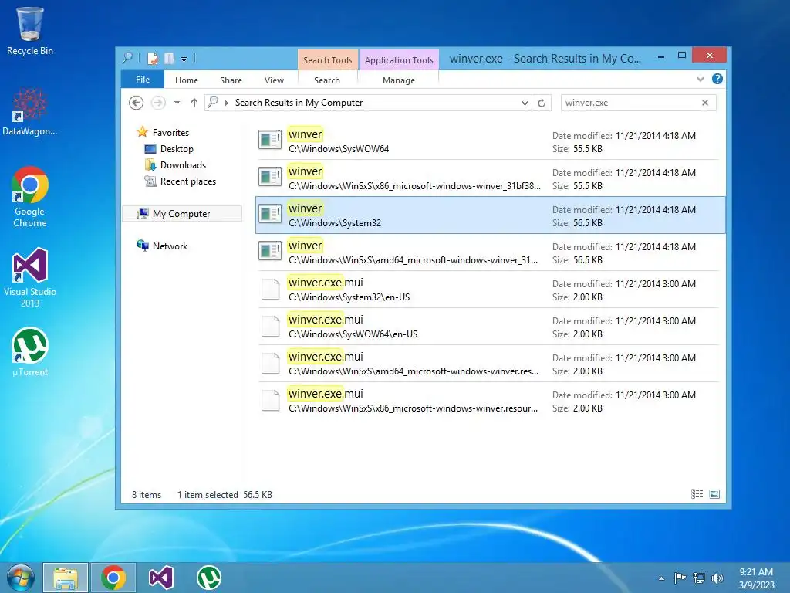Click the File Explorer taskbar icon
This screenshot has height=593, width=790.
pos(66,578)
